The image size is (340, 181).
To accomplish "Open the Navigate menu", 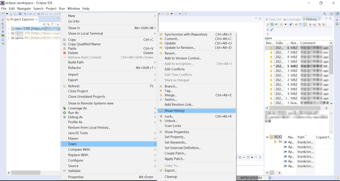I will [24, 8].
